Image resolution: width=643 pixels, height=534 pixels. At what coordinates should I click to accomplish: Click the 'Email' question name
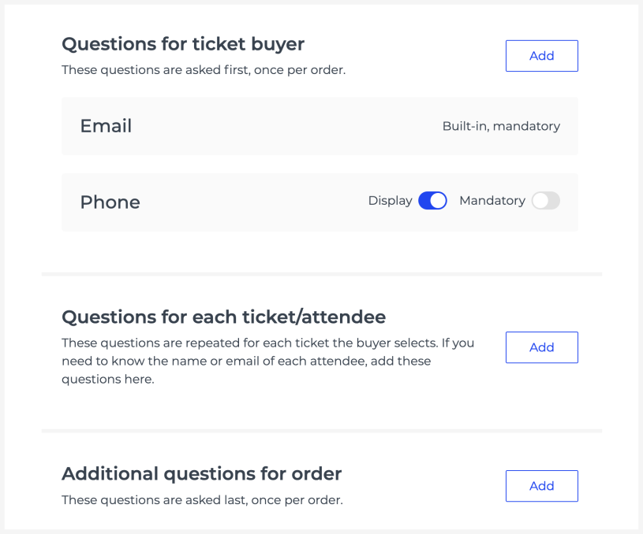tap(106, 126)
